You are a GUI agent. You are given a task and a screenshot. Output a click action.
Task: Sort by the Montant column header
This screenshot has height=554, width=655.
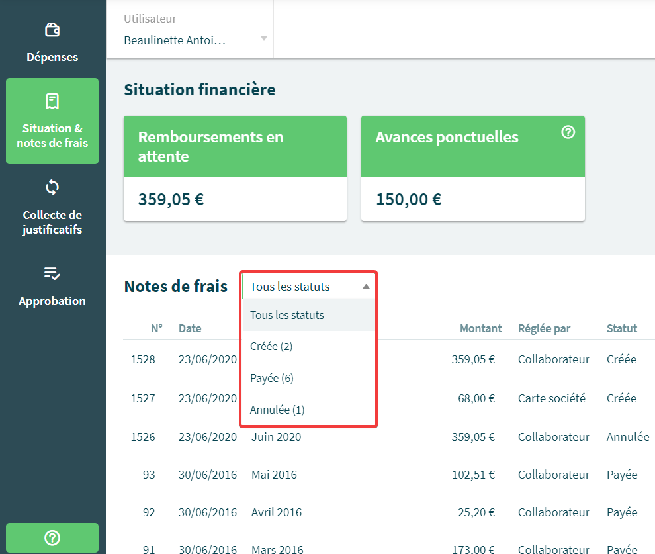pos(480,328)
